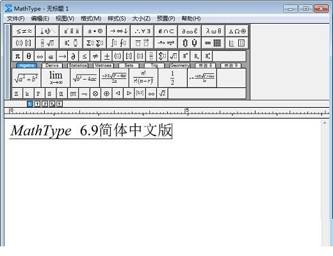Insert curly braces template from small bar
The image size is (333, 256).
click(140, 56)
